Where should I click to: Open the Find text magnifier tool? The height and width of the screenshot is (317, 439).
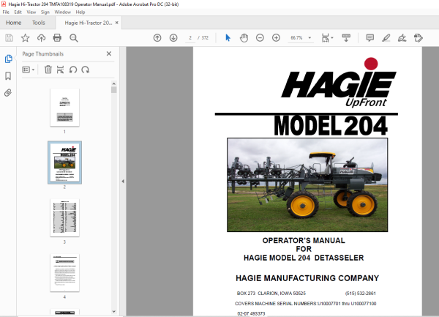pos(74,38)
